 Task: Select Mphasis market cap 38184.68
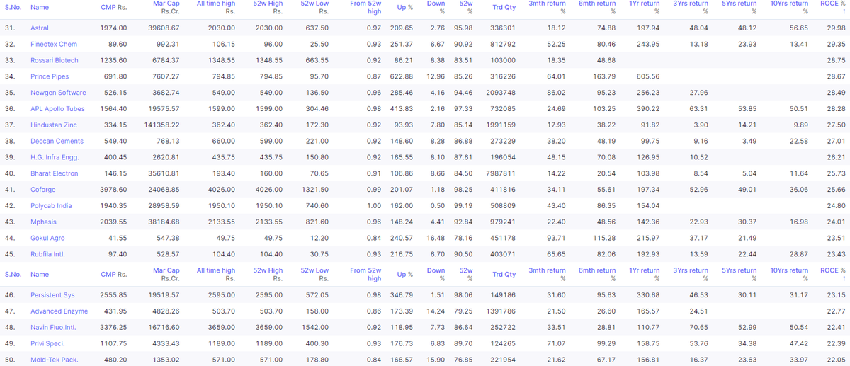[x=165, y=222]
